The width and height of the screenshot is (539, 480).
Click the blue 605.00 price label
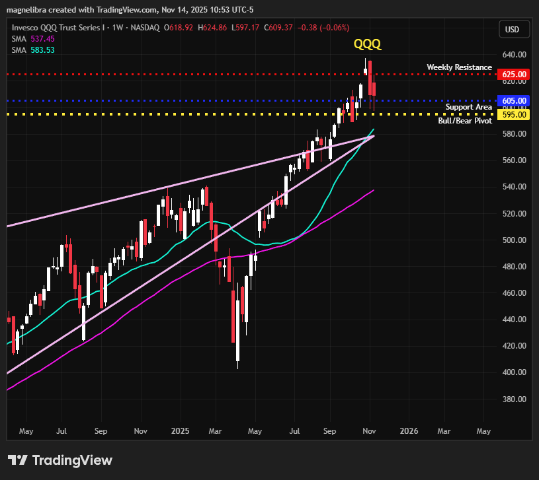click(x=514, y=100)
